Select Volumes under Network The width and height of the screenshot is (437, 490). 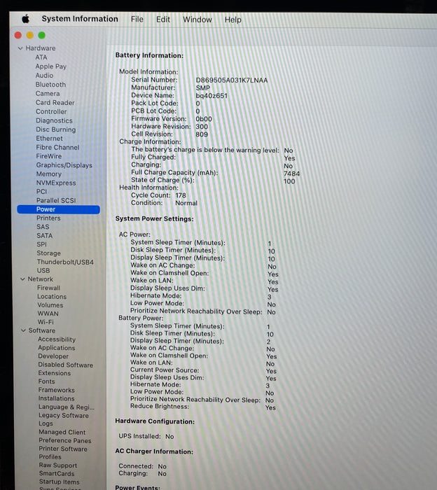(x=50, y=305)
